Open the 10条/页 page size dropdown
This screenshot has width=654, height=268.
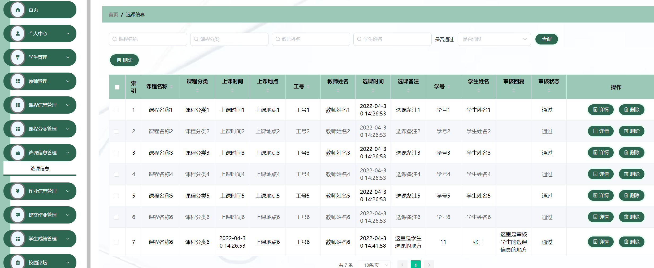pos(374,265)
